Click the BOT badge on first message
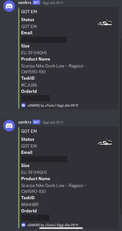This screenshot has width=122, height=231. pos(36,2)
